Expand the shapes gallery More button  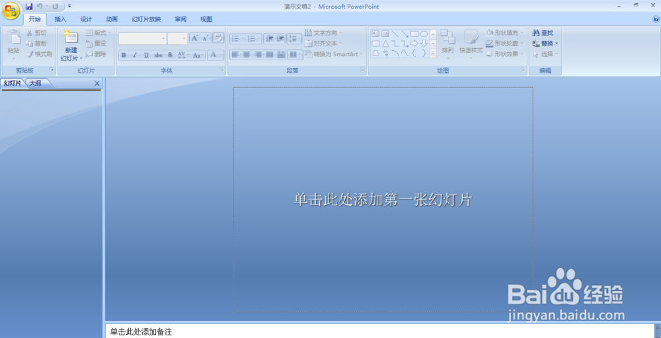point(433,53)
